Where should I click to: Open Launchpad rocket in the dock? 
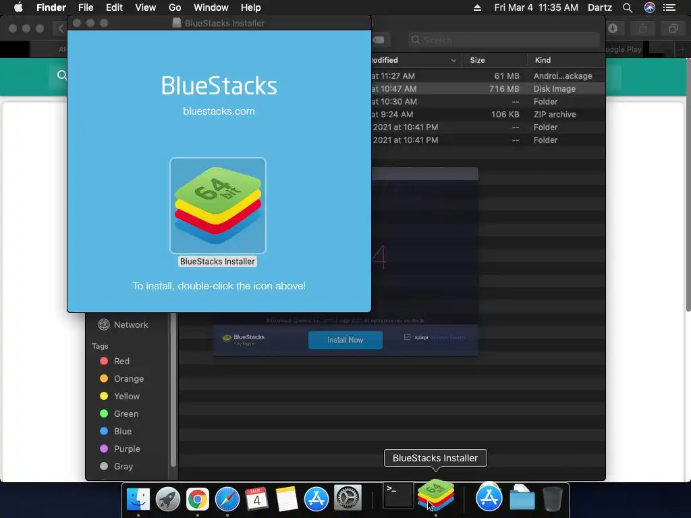[168, 499]
